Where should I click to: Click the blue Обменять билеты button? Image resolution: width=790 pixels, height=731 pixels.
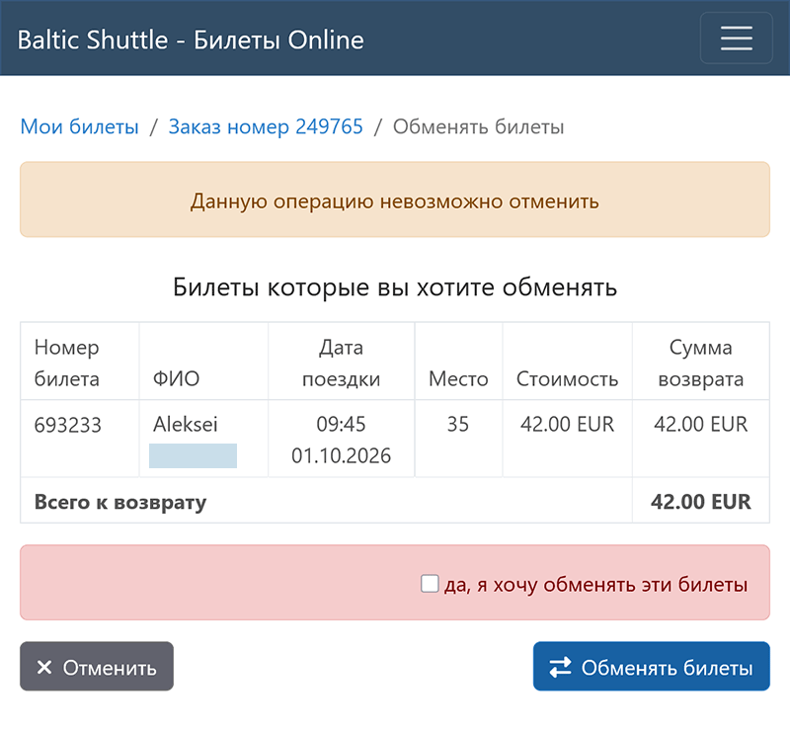(651, 666)
